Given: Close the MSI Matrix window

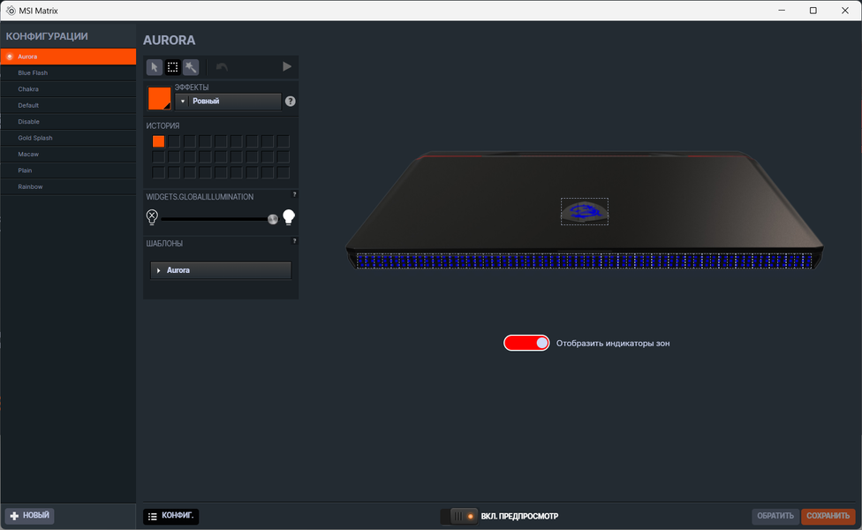Looking at the screenshot, I should click(845, 11).
